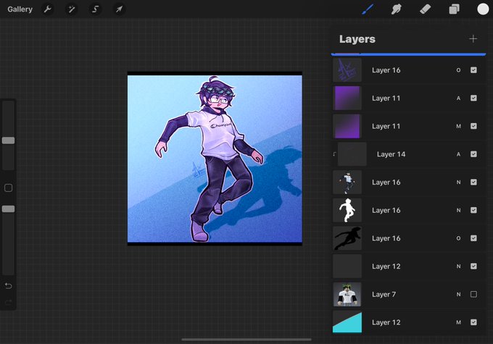Select 'Layer 16' name beside the white silhouette
This screenshot has width=493, height=344.
tap(386, 211)
